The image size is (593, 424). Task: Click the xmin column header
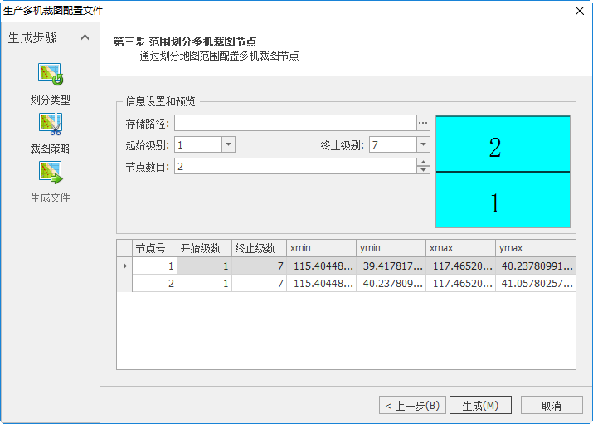pos(321,248)
